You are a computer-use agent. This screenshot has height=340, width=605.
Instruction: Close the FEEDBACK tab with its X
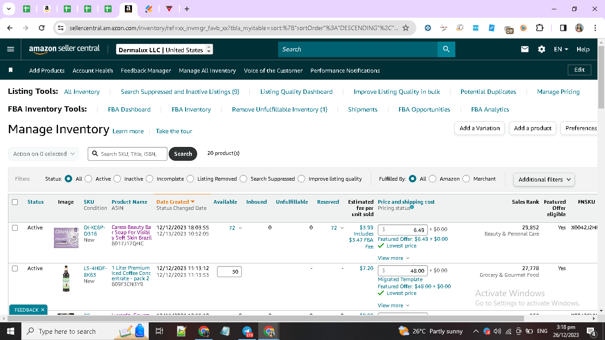[x=43, y=310]
